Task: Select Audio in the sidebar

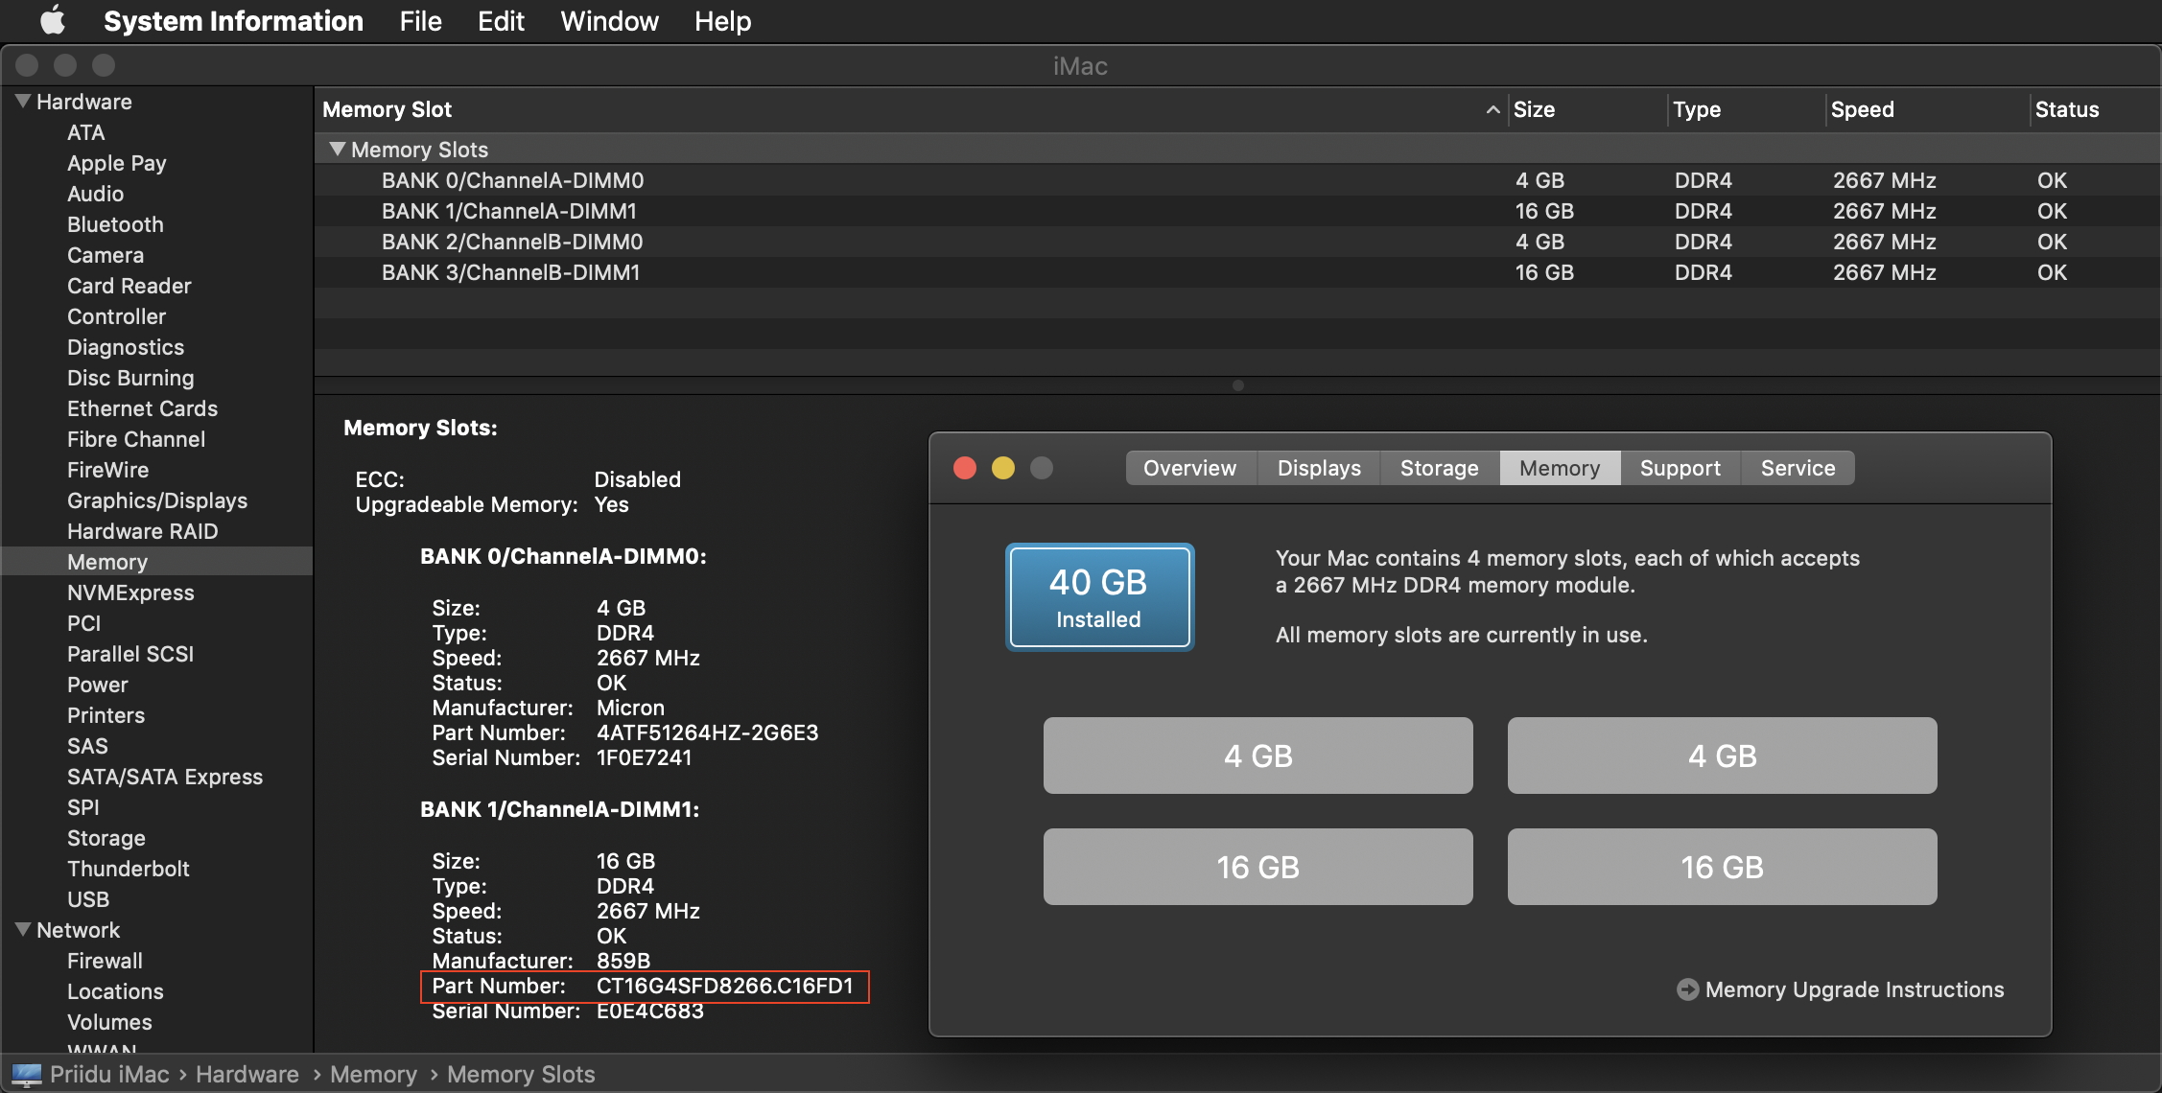Action: click(x=95, y=194)
